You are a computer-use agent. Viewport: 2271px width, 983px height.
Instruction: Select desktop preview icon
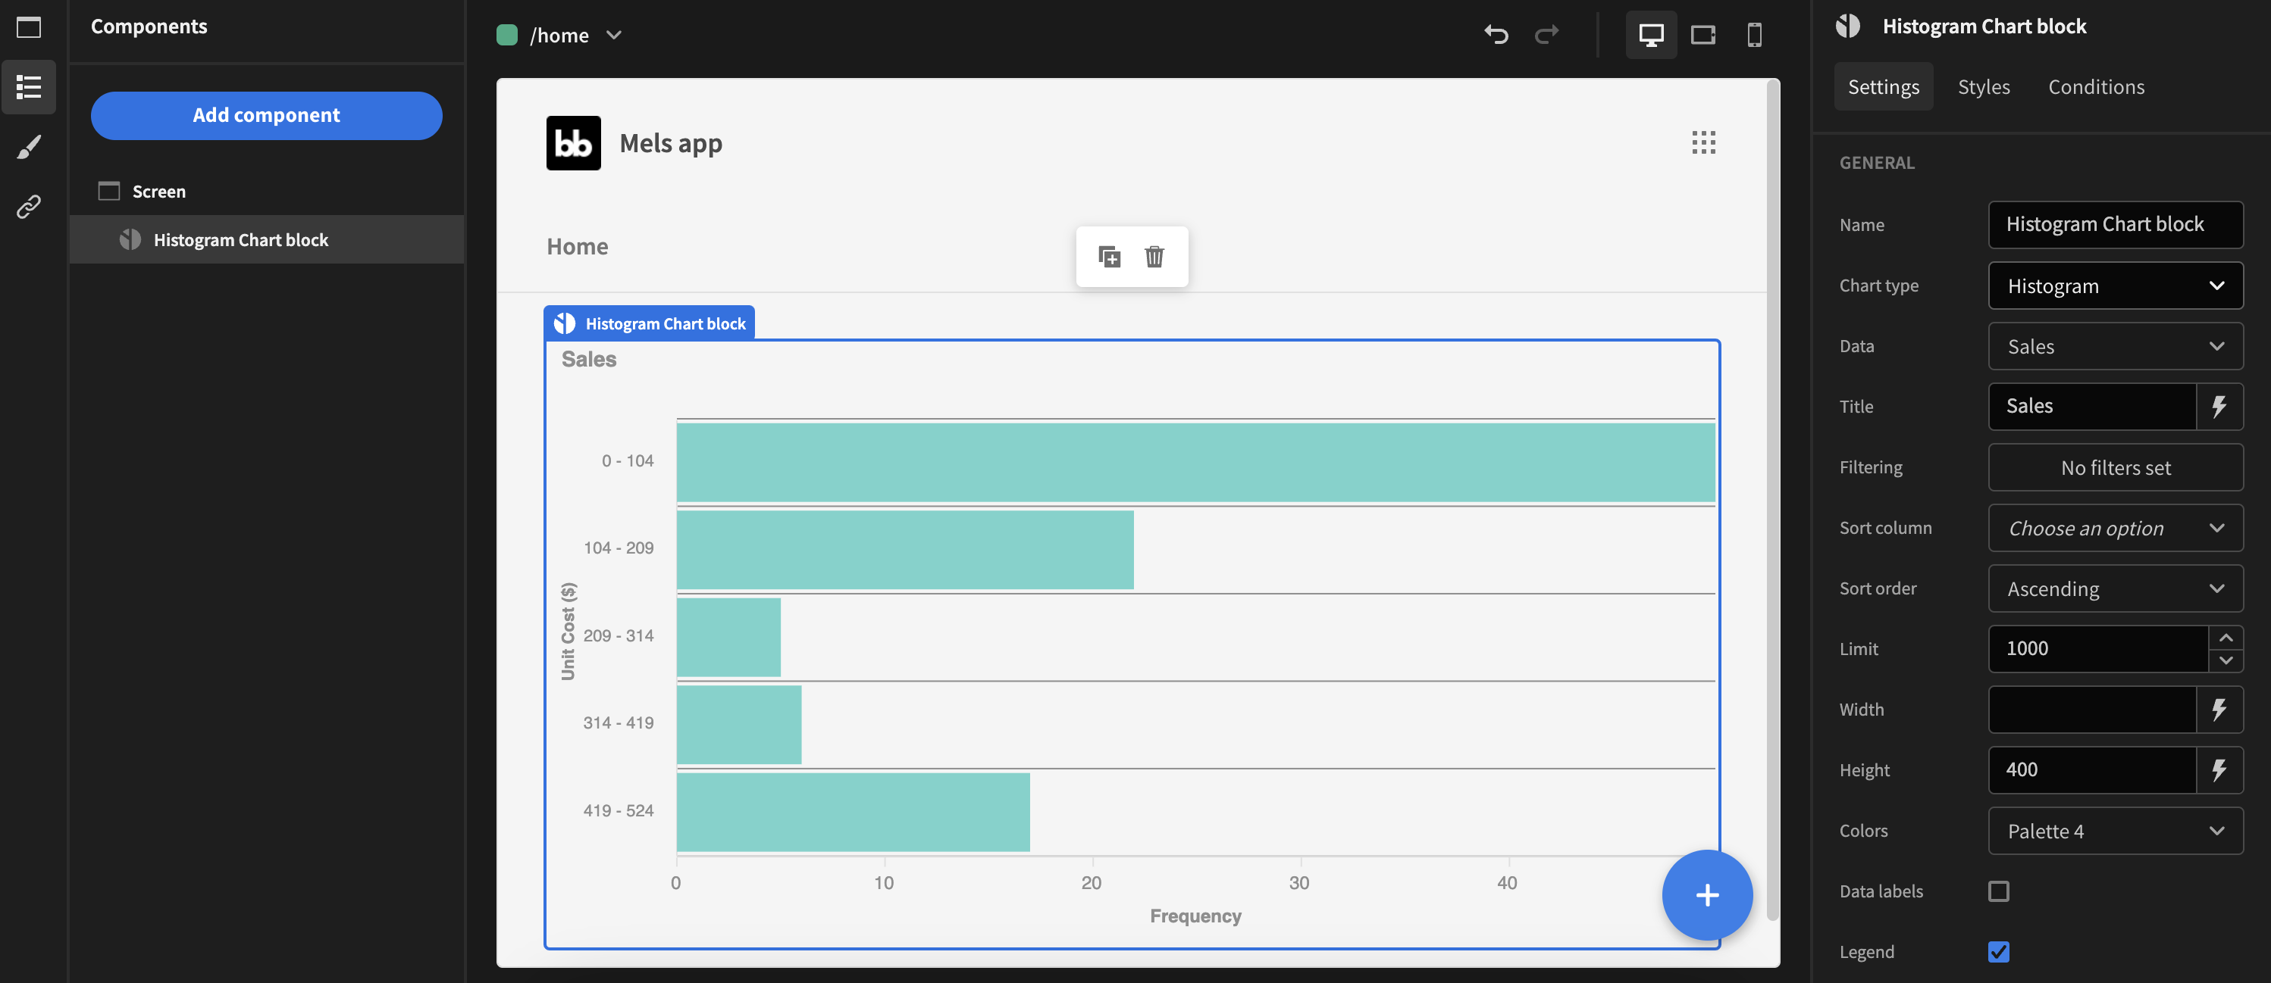click(1650, 36)
